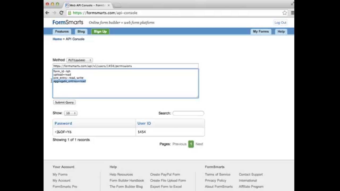This screenshot has height=191, width=340.
Task: Open the Method PUT(Update) dropdown
Action: point(79,60)
